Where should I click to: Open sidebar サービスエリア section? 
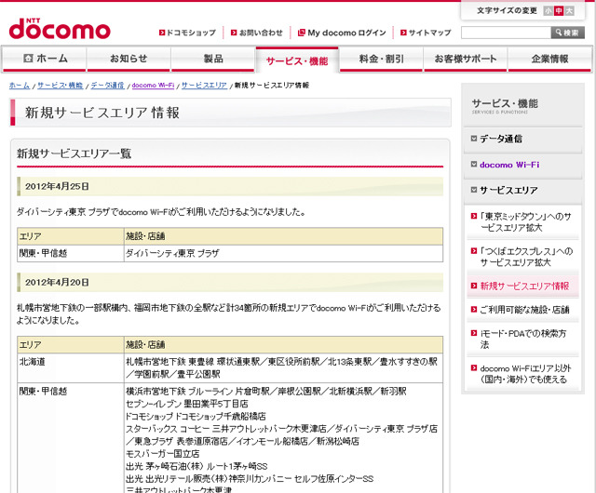click(x=508, y=191)
